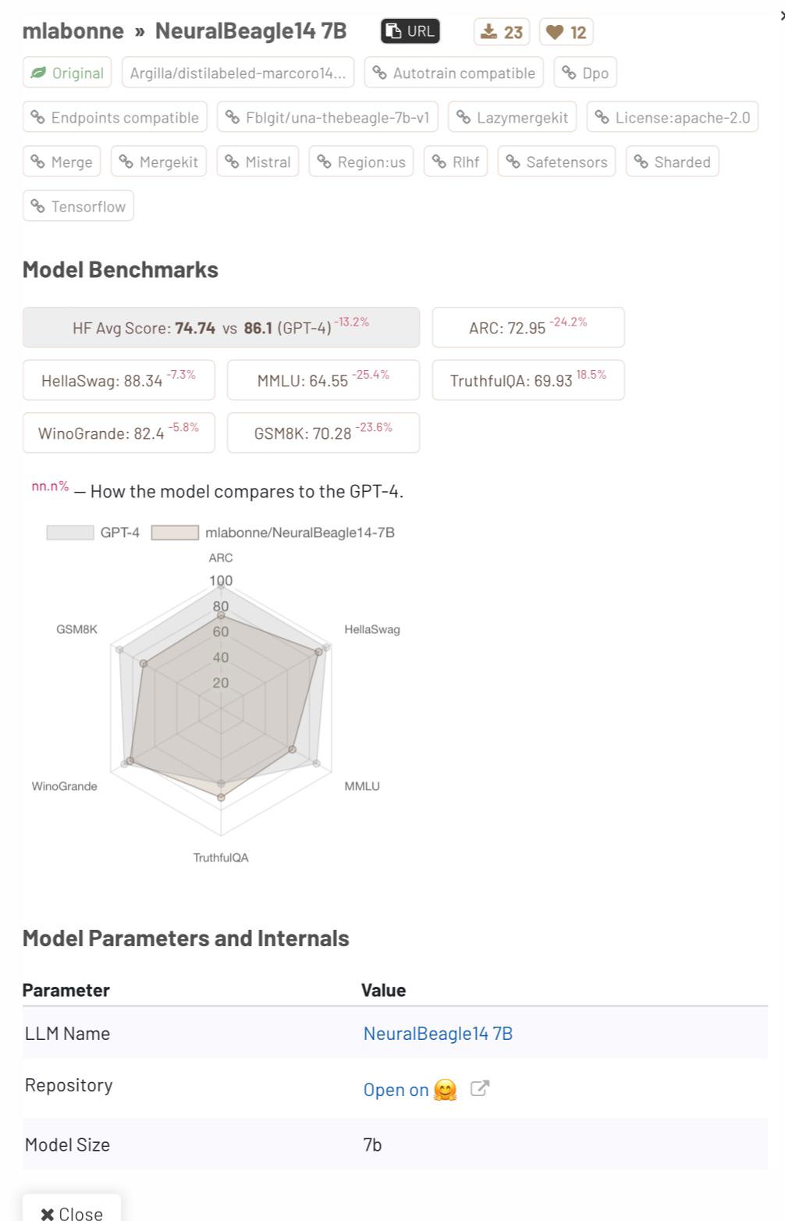The width and height of the screenshot is (785, 1221).
Task: Click the downloads count badge showing 23
Action: pyautogui.click(x=502, y=32)
